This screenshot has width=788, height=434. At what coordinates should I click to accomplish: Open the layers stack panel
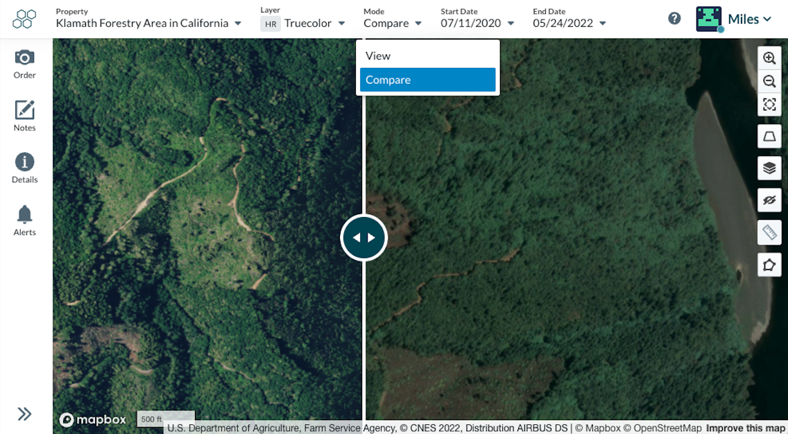point(769,168)
